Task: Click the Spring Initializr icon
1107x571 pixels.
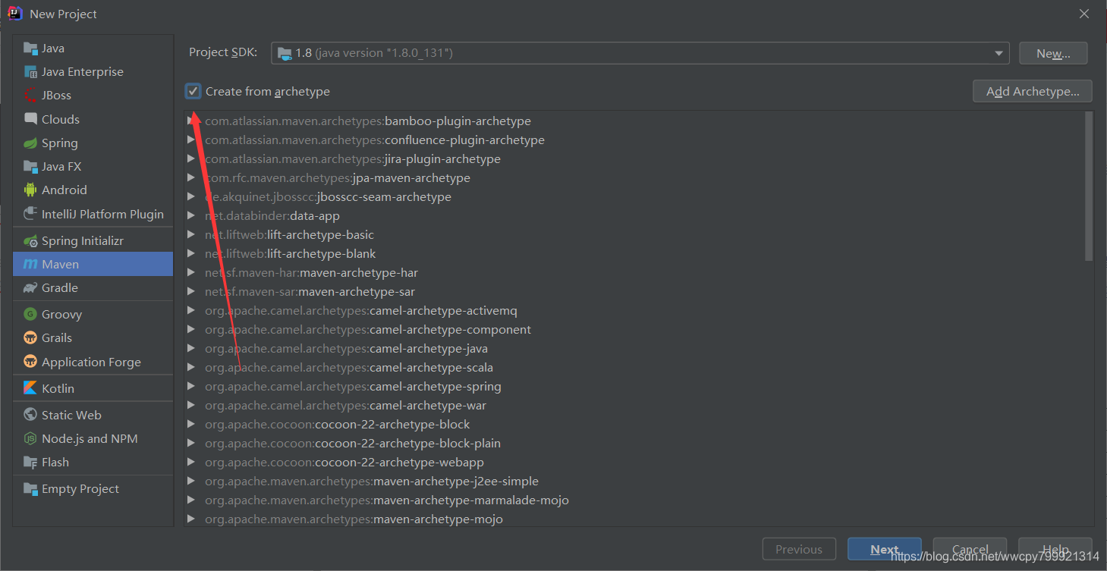Action: [x=30, y=240]
